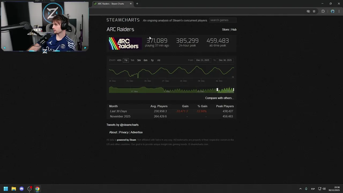Open the About page link
Image resolution: width=343 pixels, height=193 pixels.
(113, 132)
